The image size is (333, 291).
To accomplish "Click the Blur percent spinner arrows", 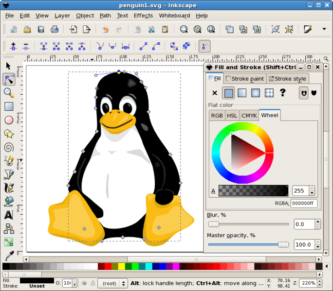I will 318,224.
